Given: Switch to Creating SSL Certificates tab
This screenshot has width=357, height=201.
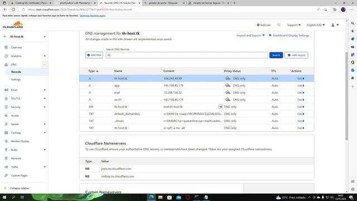Looking at the screenshot, I should 31,3.
